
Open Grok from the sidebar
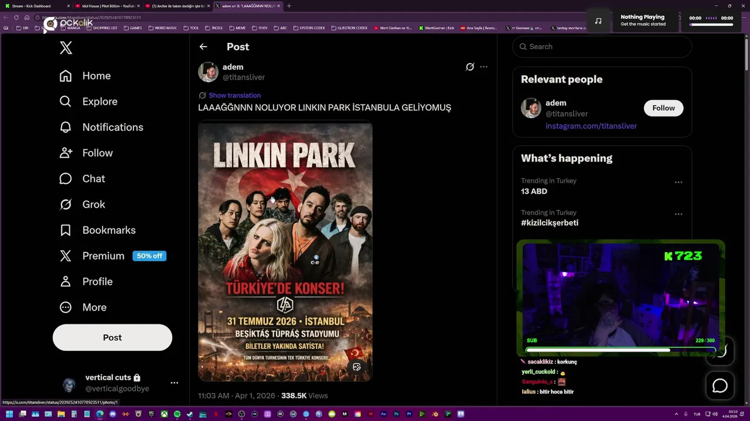pos(82,205)
